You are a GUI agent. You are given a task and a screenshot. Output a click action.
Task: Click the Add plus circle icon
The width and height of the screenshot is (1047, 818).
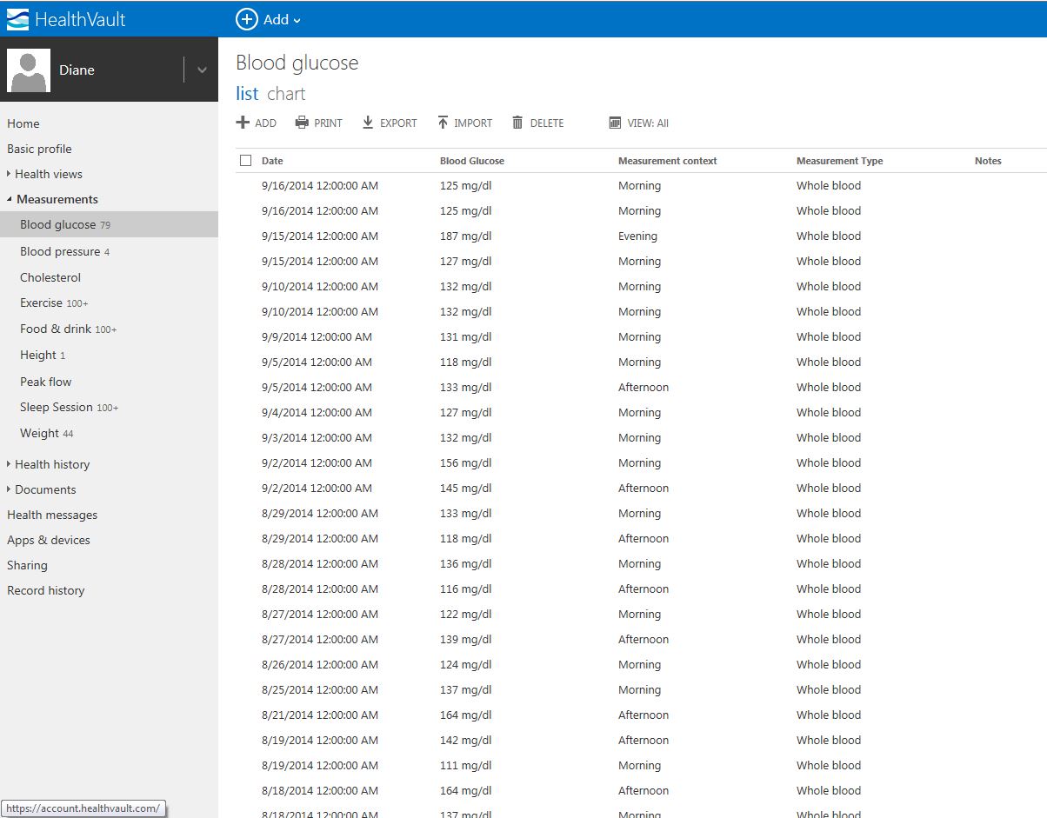click(x=247, y=19)
